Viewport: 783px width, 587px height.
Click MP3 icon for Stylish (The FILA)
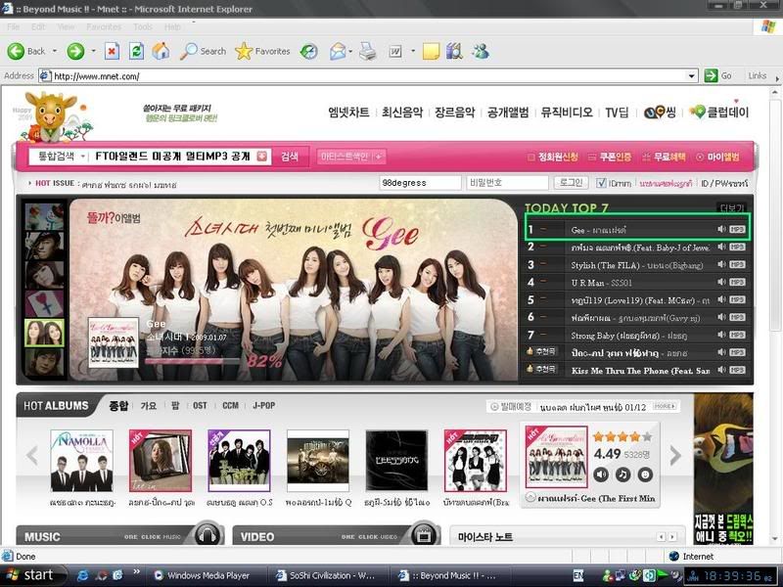point(737,264)
